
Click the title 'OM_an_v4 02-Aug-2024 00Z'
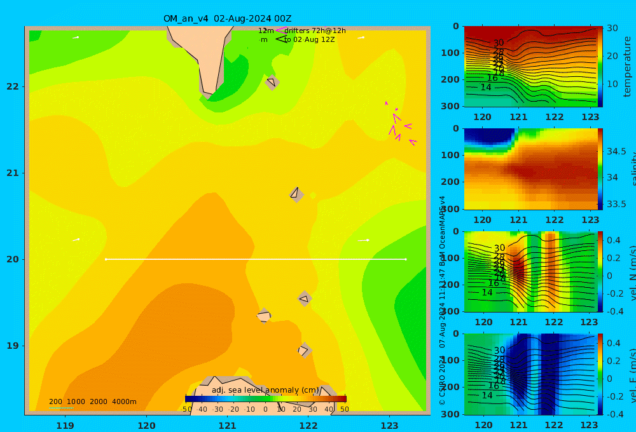click(x=227, y=18)
